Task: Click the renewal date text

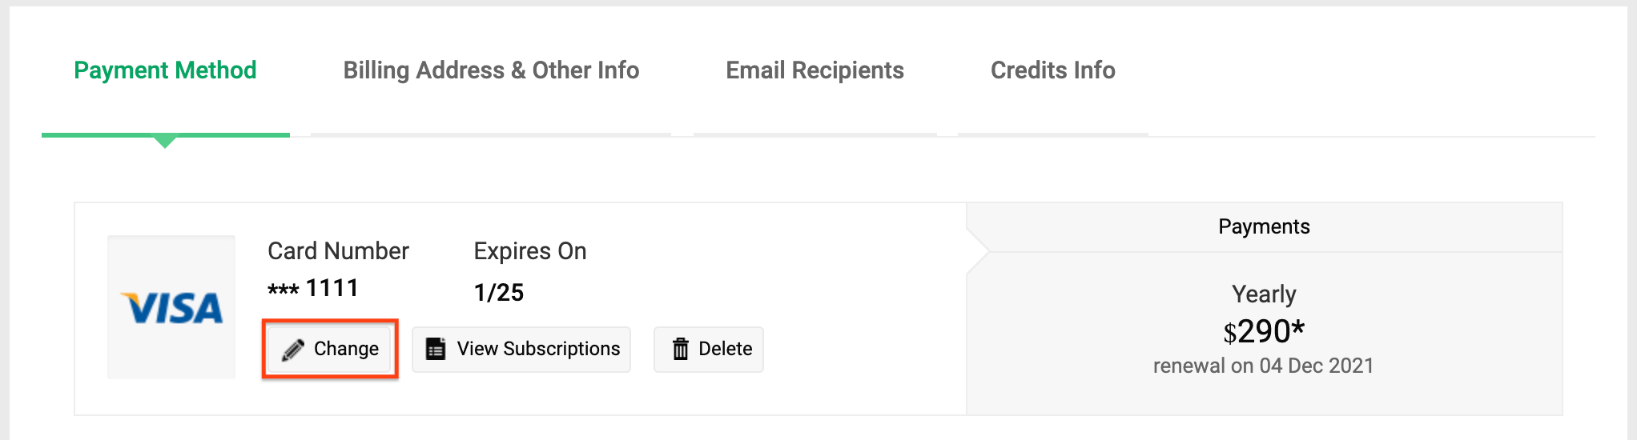Action: pyautogui.click(x=1263, y=366)
